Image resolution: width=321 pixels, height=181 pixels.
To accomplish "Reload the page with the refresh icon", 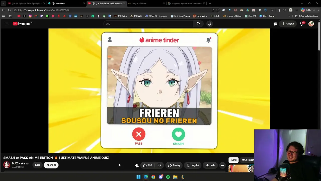I will coord(9,10).
